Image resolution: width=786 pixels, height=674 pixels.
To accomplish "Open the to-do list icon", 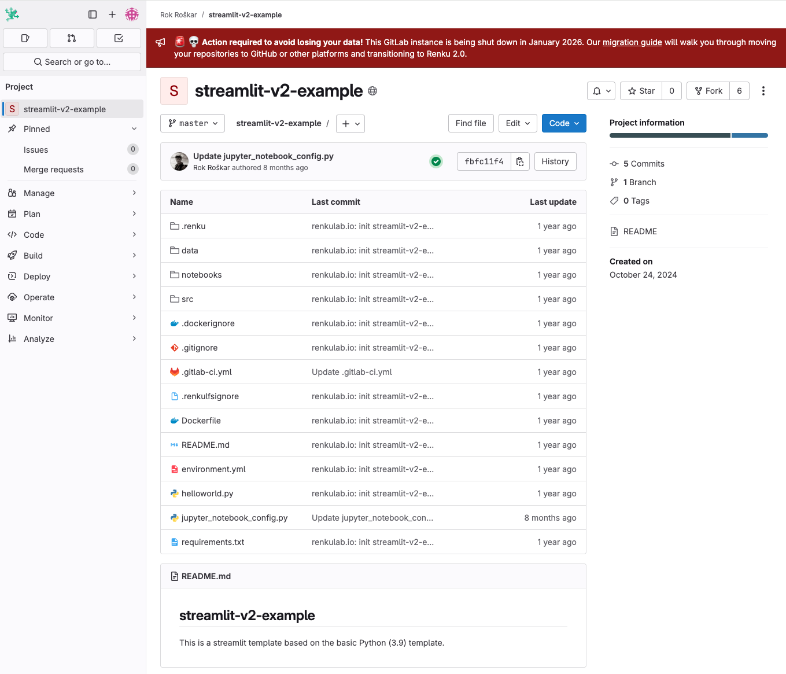I will click(119, 38).
